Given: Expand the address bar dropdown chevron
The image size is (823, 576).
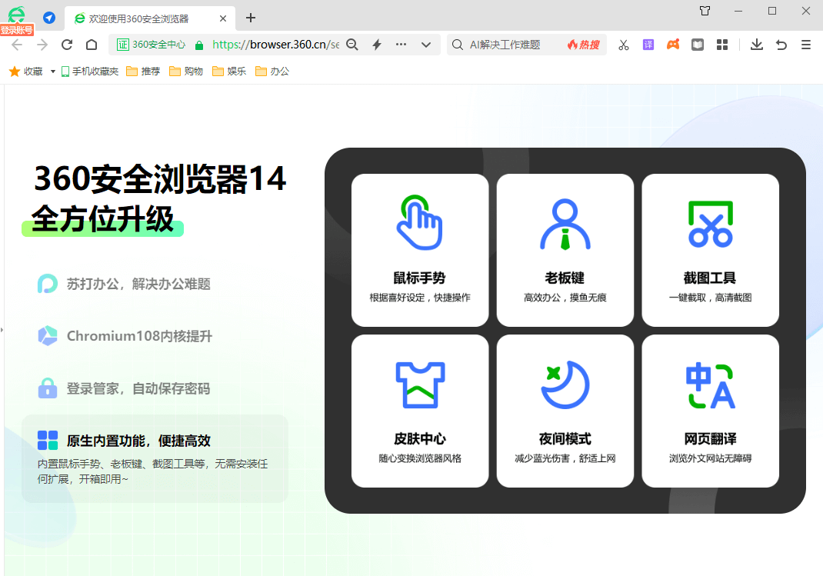Looking at the screenshot, I should [x=426, y=45].
